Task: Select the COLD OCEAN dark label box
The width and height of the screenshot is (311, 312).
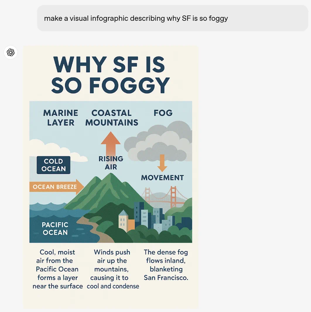Action: pos(54,165)
